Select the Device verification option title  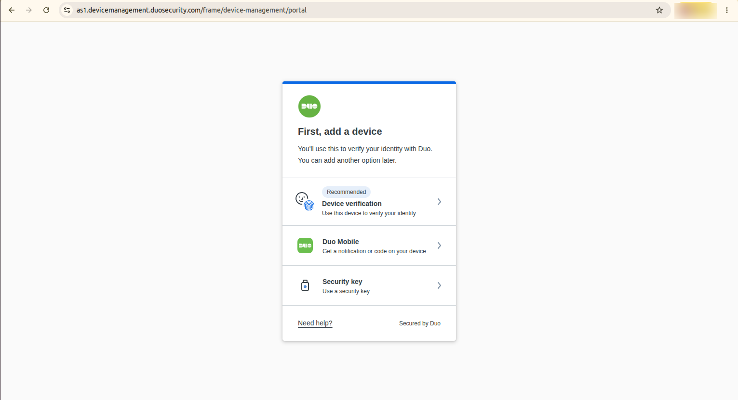[352, 204]
